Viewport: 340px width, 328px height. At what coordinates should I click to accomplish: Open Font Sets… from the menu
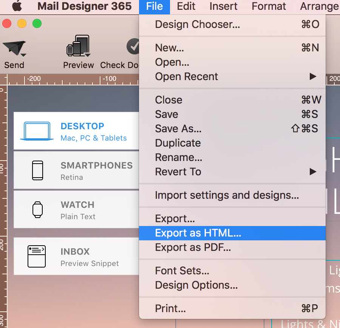[x=232, y=271]
